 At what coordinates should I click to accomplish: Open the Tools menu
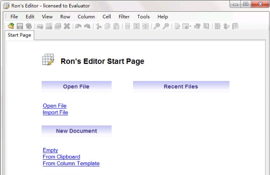pos(143,17)
